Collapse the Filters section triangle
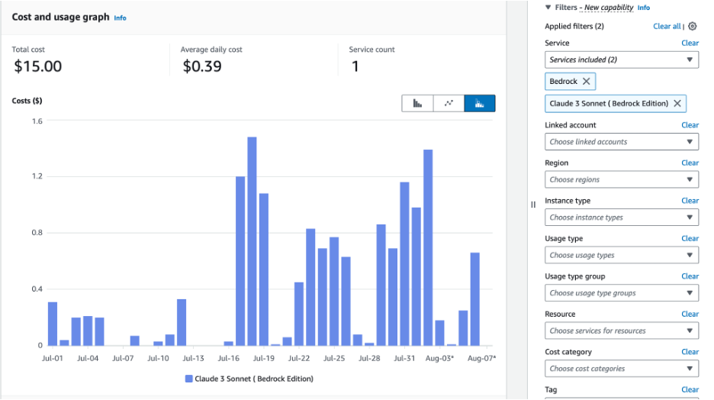This screenshot has width=714, height=400. tap(548, 8)
